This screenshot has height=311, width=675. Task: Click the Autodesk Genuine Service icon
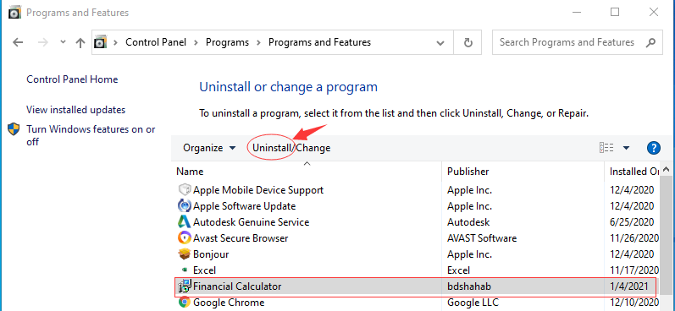(x=184, y=222)
